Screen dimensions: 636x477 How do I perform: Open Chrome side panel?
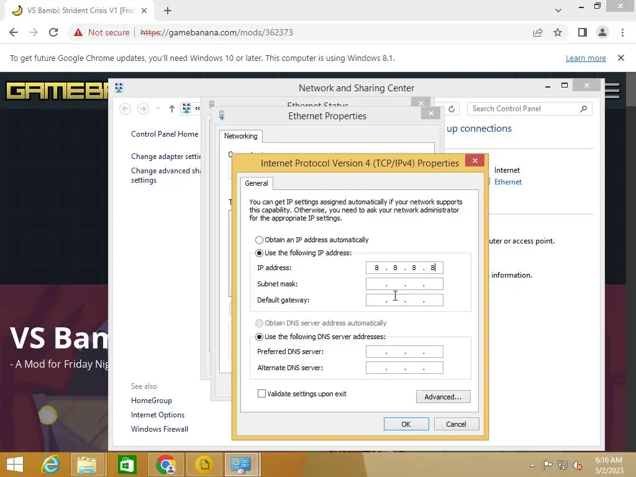coord(583,32)
